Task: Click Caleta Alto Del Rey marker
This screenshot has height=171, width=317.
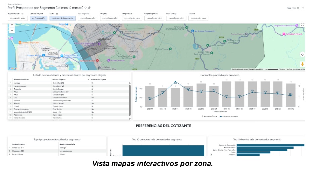Action: point(20,43)
